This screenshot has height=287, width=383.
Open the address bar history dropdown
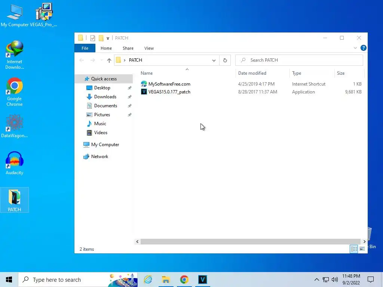(x=214, y=60)
